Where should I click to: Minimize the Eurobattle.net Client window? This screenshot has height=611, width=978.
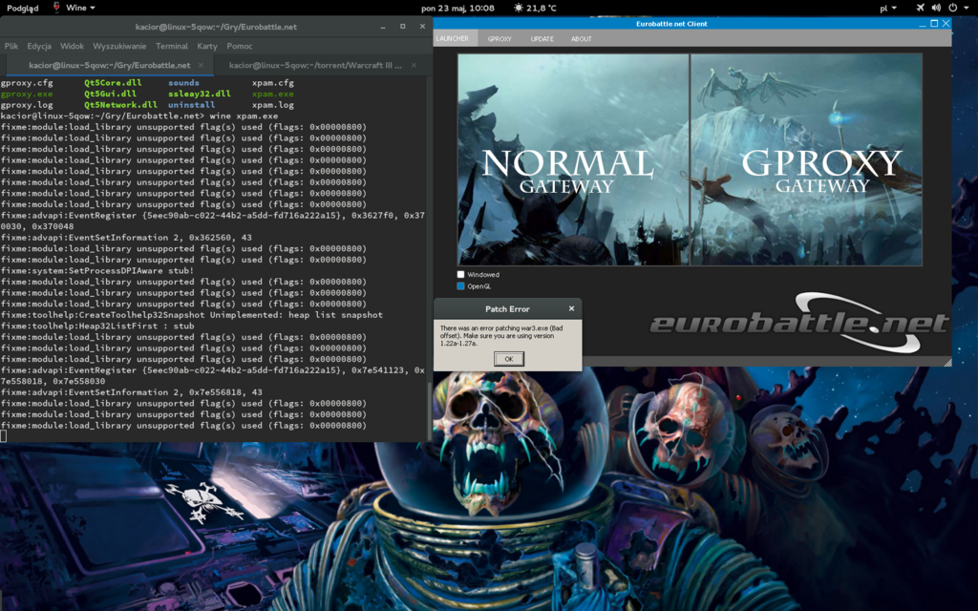[923, 24]
